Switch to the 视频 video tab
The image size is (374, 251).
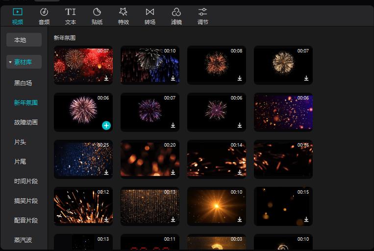click(18, 16)
